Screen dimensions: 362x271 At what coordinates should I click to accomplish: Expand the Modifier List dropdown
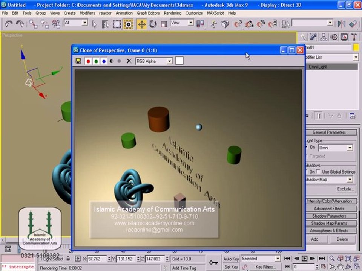point(356,57)
